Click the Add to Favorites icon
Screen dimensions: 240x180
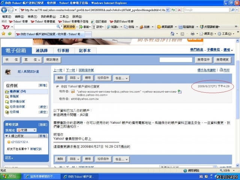[x=10, y=33]
